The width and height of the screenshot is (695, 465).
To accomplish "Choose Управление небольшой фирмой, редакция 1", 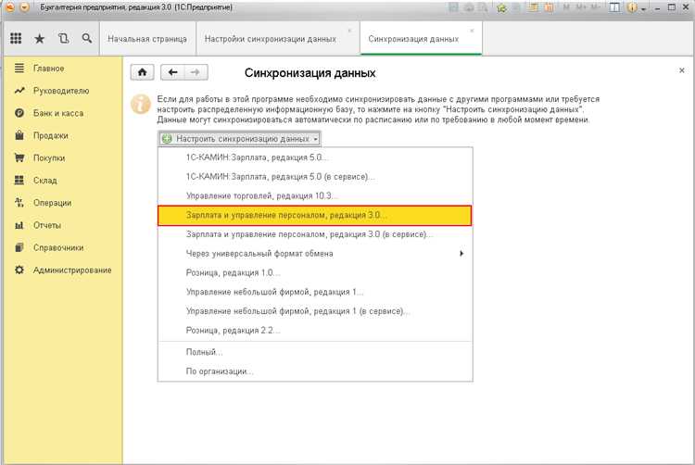I will pos(315,292).
